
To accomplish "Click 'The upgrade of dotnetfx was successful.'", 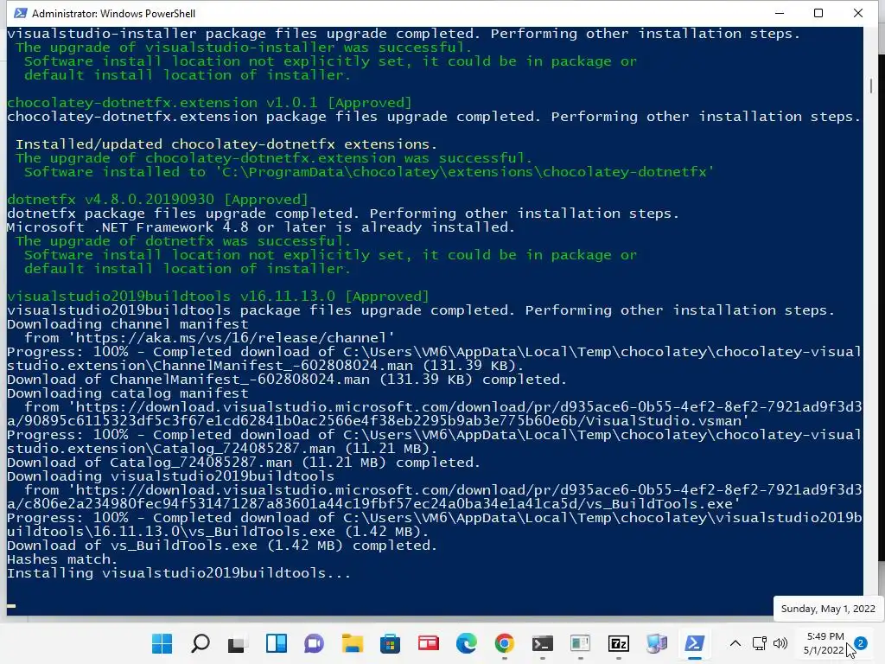I will [x=183, y=241].
